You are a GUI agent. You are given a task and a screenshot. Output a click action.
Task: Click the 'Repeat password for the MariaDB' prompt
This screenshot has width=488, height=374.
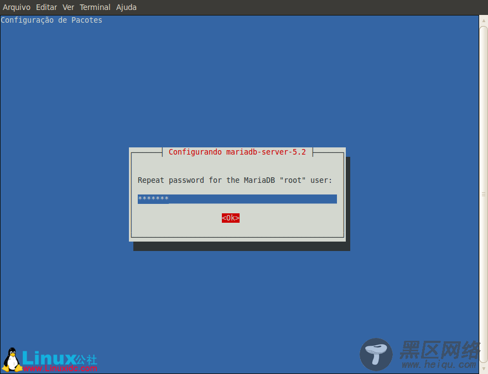coord(235,180)
